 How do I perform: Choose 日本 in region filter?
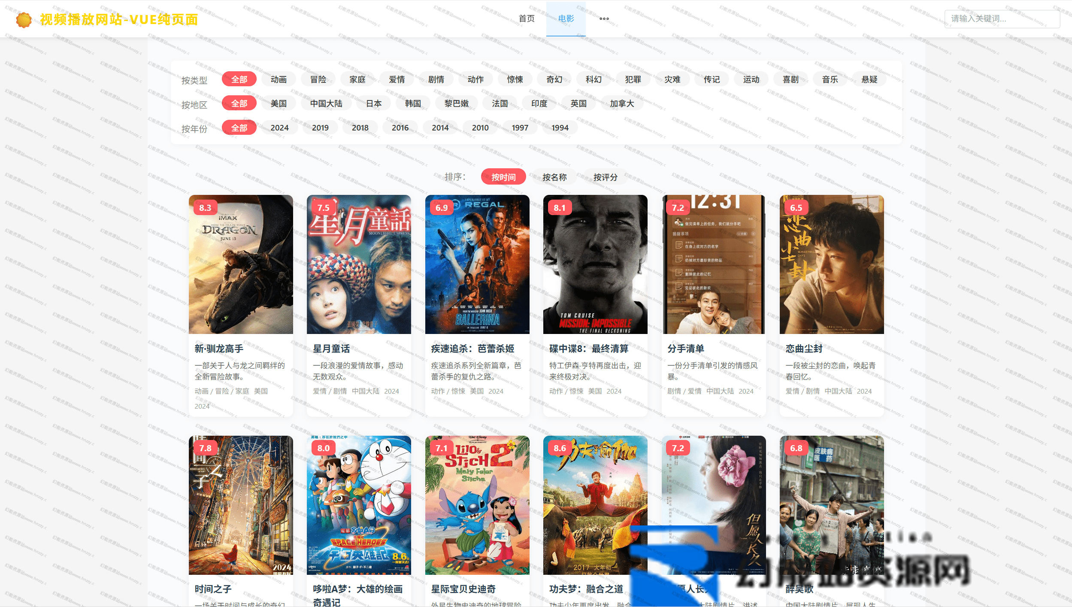[374, 103]
